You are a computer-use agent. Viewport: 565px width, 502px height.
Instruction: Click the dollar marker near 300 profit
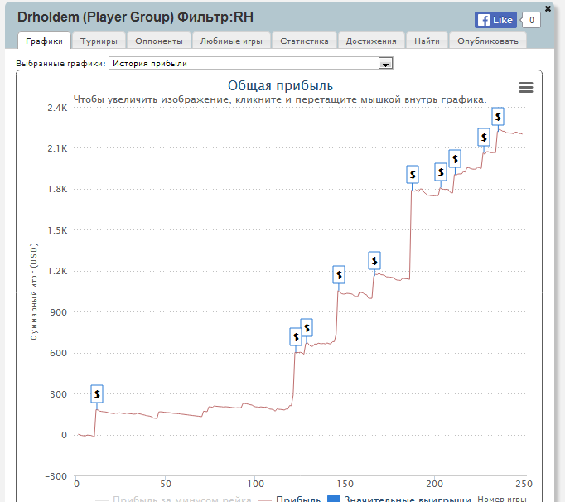(x=97, y=393)
